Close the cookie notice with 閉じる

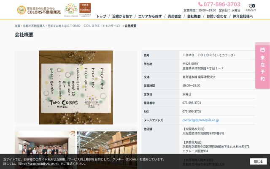[x=258, y=161]
